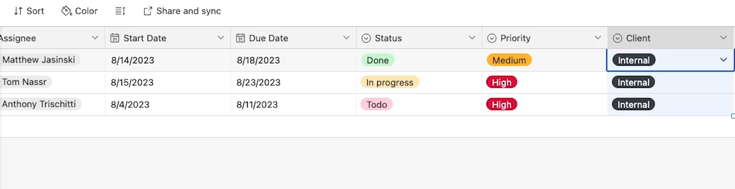Image resolution: width=735 pixels, height=189 pixels.
Task: Click the Start Date calendar icon
Action: tap(115, 38)
